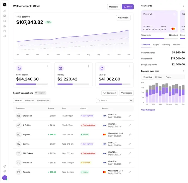Open the support lifebuoy icon
The width and height of the screenshot is (188, 183).
pos(5,166)
